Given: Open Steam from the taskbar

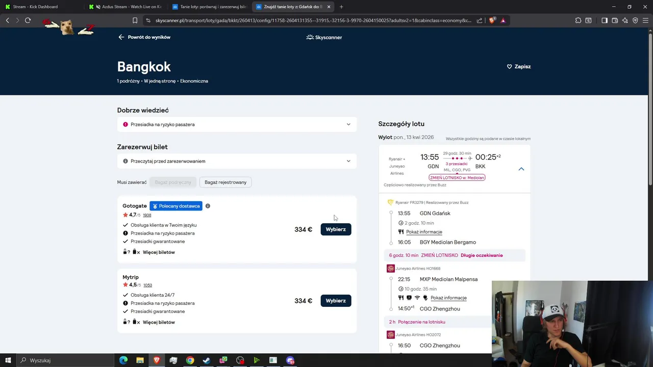Looking at the screenshot, I should pos(207,360).
